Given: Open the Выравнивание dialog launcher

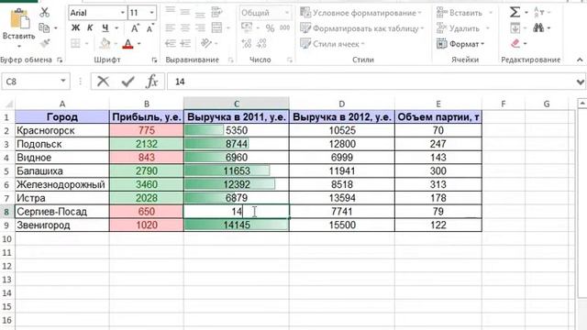Looking at the screenshot, I should [230, 60].
